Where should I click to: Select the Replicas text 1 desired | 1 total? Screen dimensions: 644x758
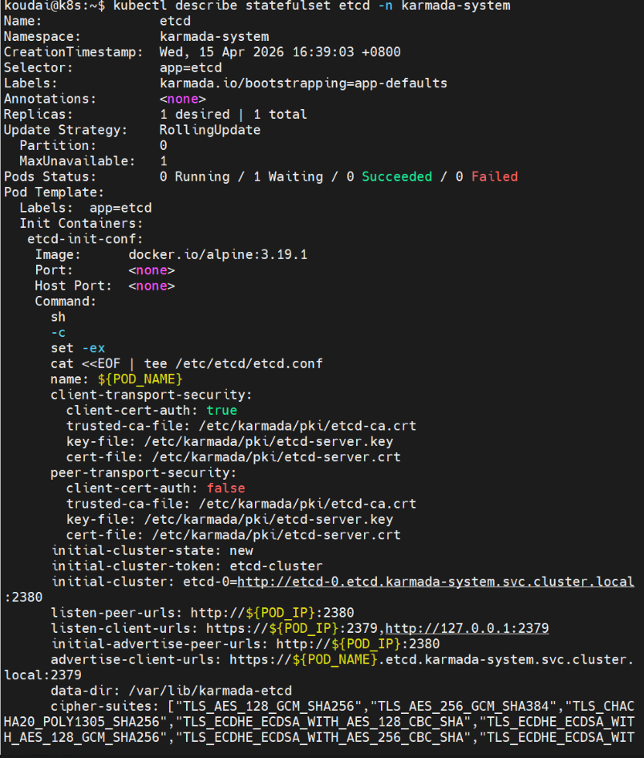point(233,115)
